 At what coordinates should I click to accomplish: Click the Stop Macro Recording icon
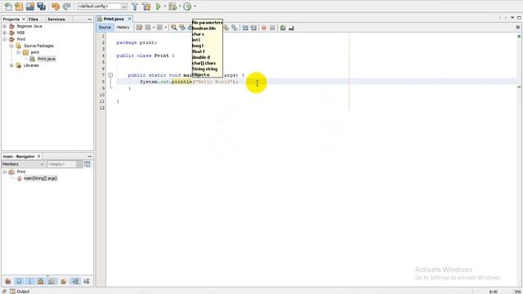[x=272, y=28]
